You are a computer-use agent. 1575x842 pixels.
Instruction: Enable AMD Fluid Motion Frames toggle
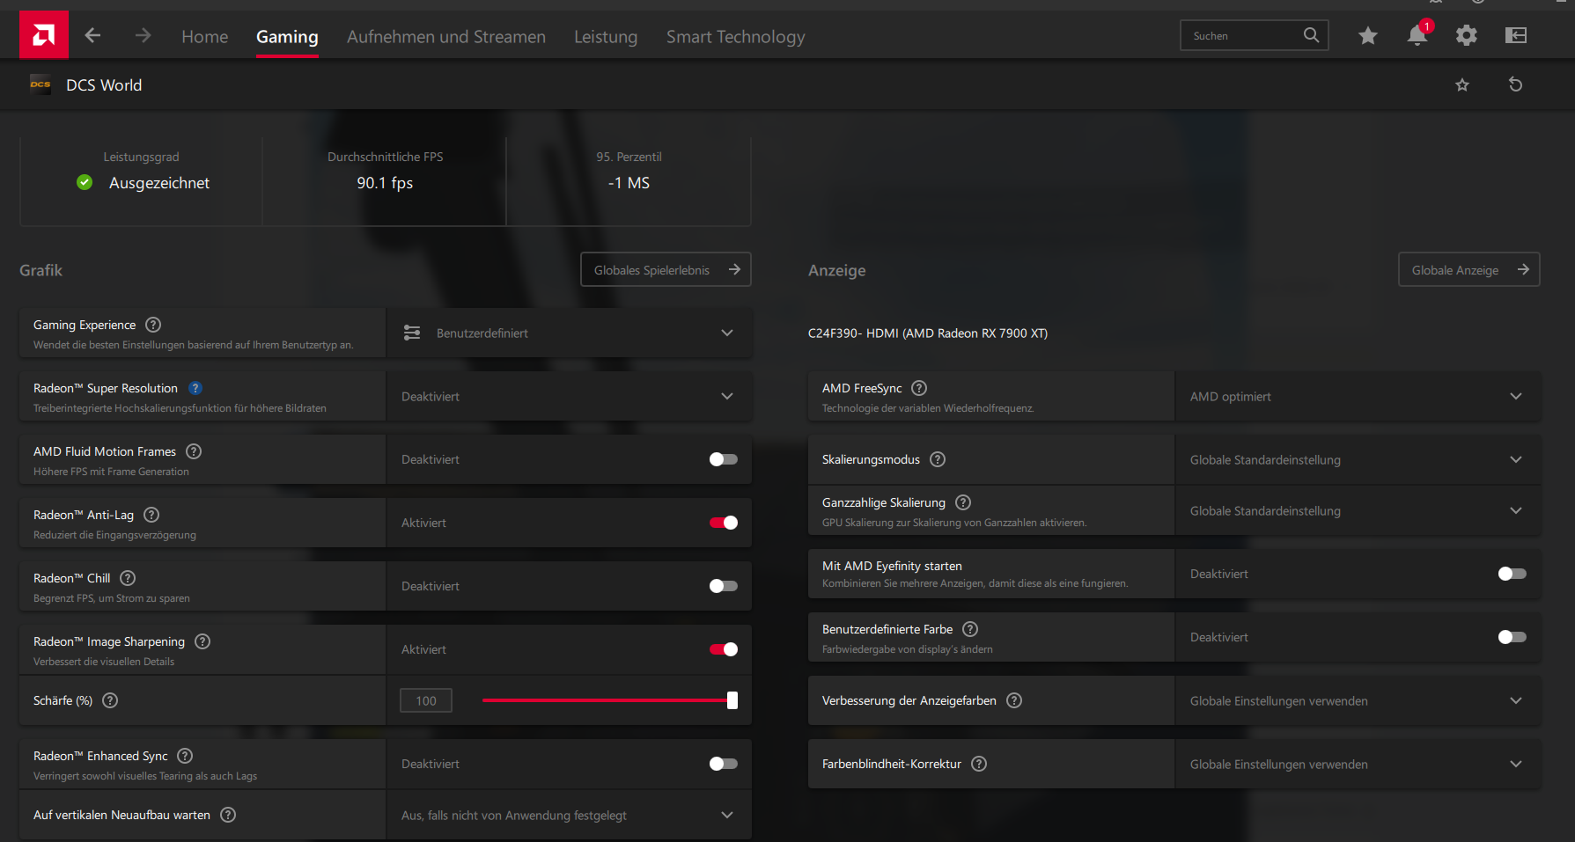click(724, 459)
